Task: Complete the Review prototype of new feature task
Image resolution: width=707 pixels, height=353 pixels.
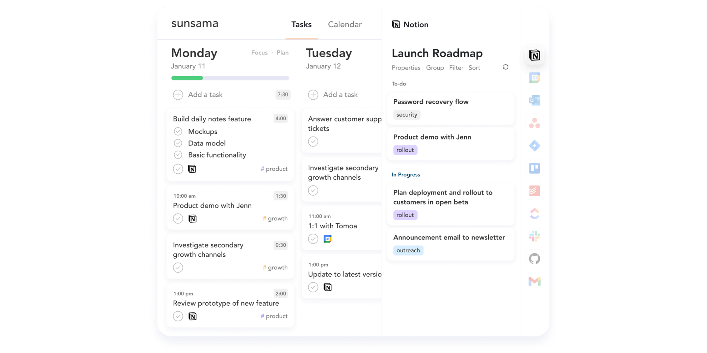Action: coord(178,316)
